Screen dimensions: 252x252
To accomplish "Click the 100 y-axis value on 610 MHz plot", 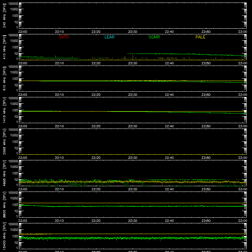I will click(x=15, y=78).
